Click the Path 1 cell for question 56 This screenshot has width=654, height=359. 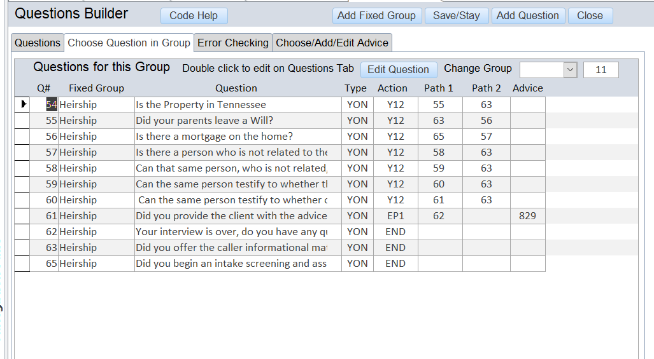pos(439,137)
